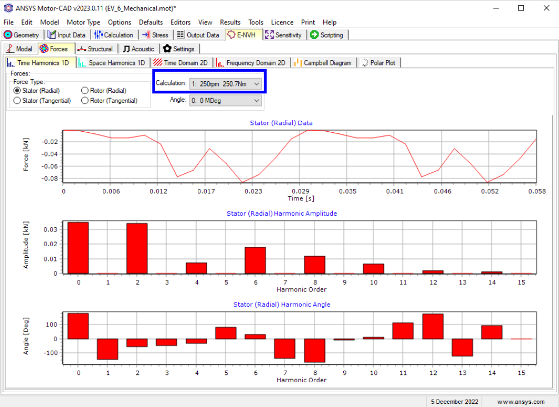Click the Stator (Radial) Data chart title
The image size is (559, 407).
[x=281, y=123]
